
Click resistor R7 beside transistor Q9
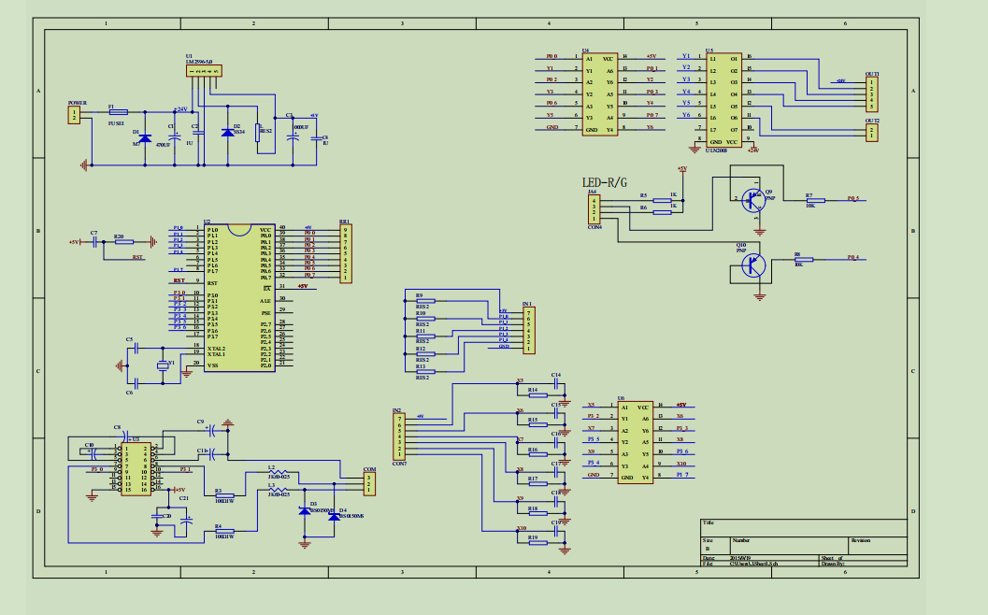tap(815, 200)
